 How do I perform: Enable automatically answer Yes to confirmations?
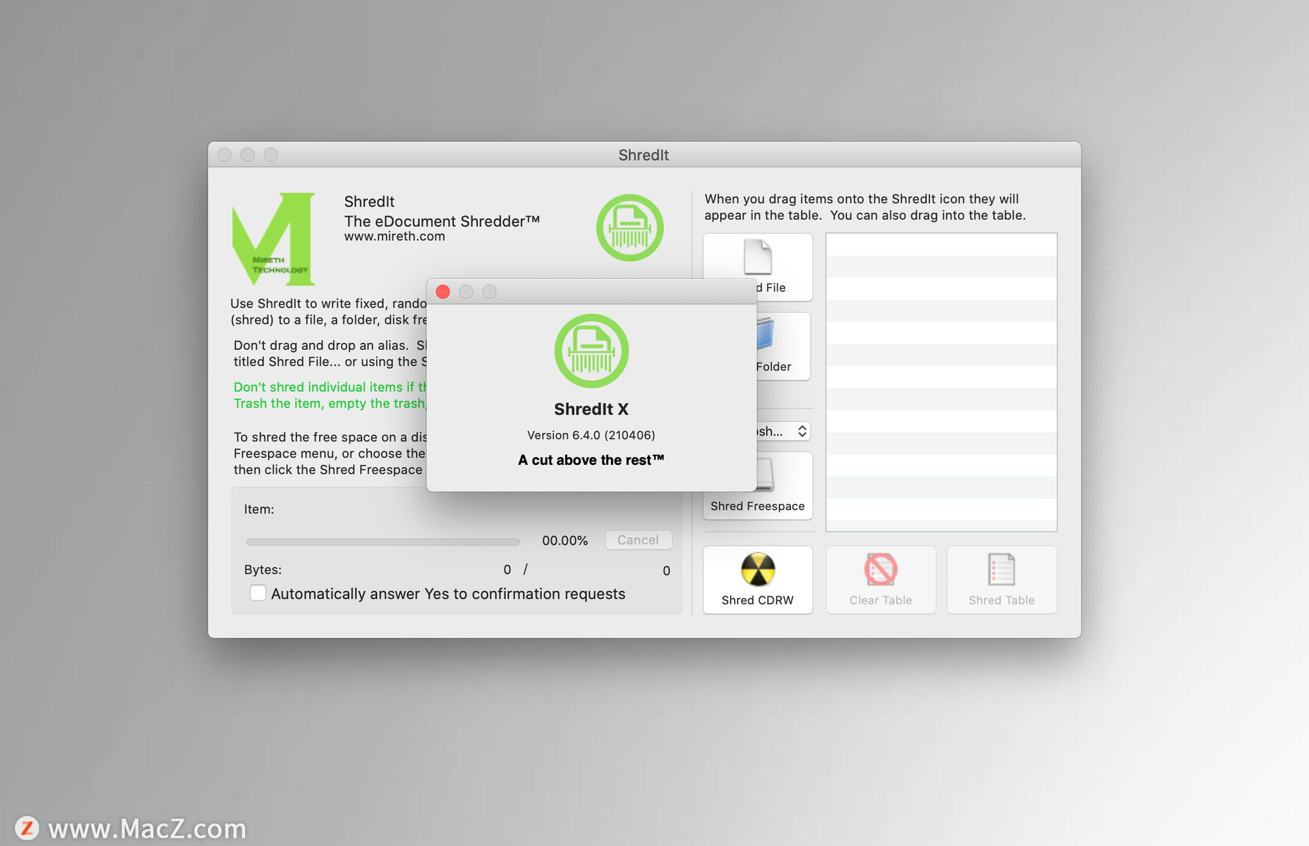tap(258, 593)
